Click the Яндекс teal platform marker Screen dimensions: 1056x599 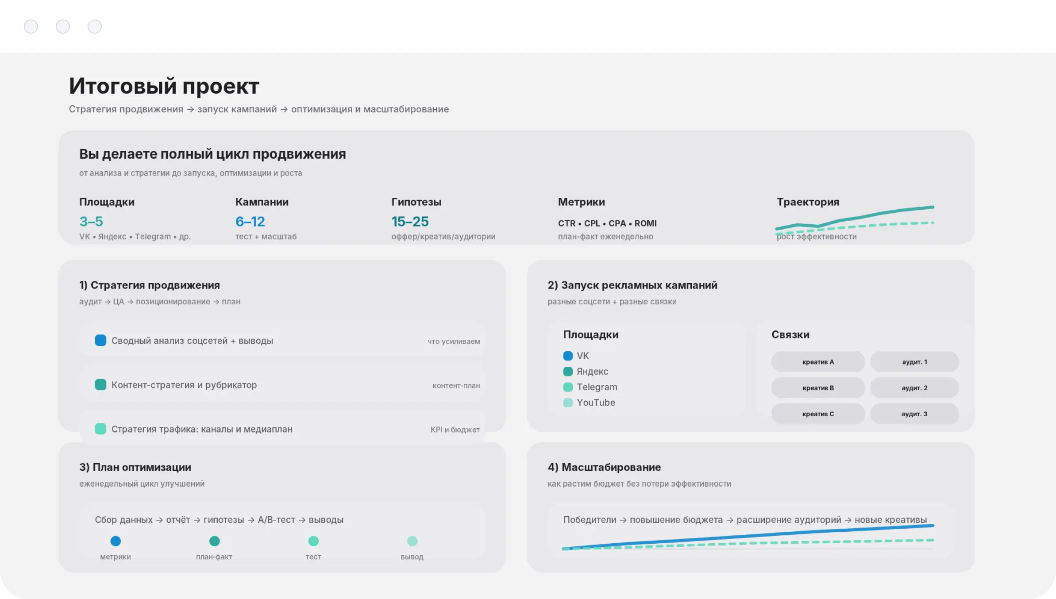pos(568,371)
